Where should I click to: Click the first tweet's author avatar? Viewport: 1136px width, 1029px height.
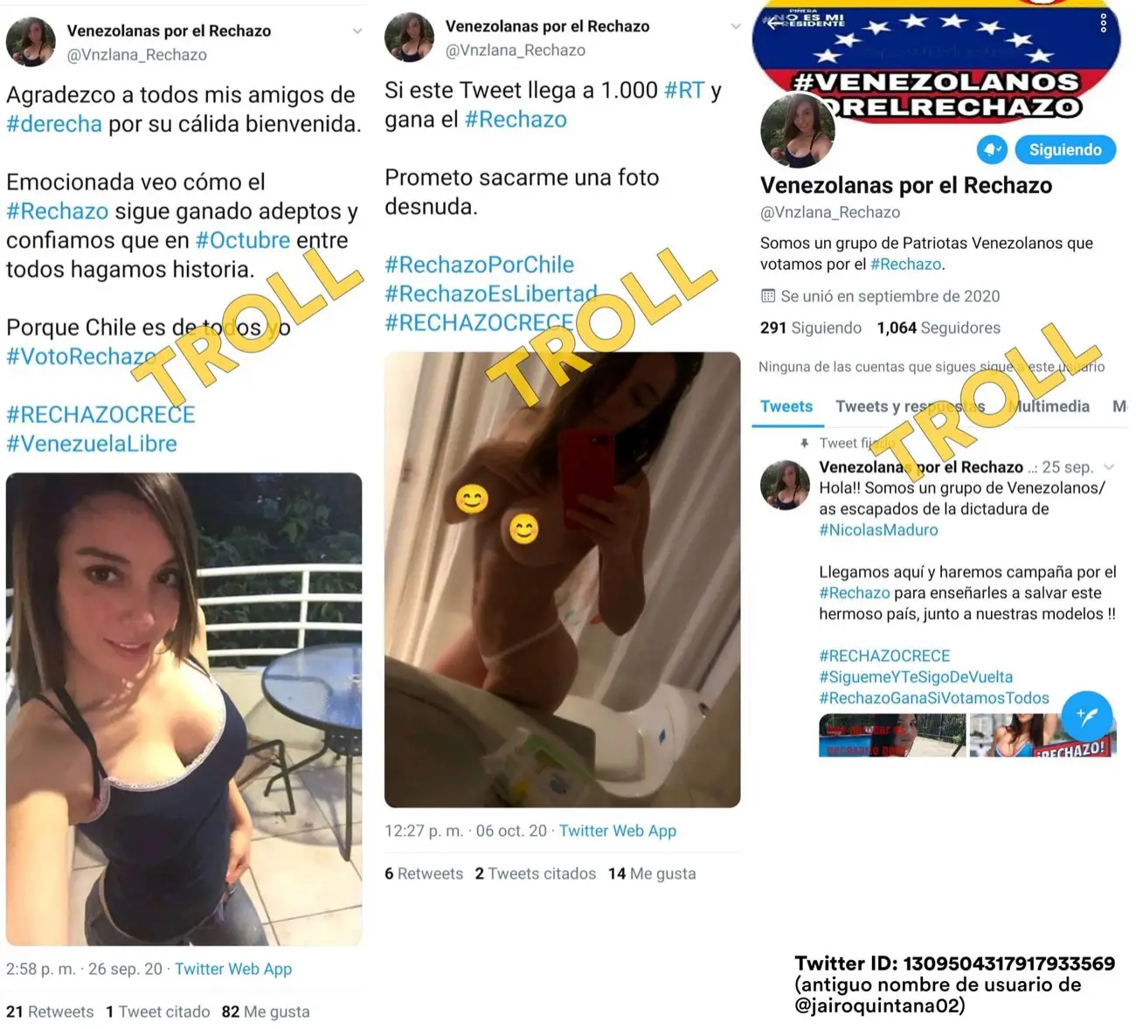click(x=31, y=42)
